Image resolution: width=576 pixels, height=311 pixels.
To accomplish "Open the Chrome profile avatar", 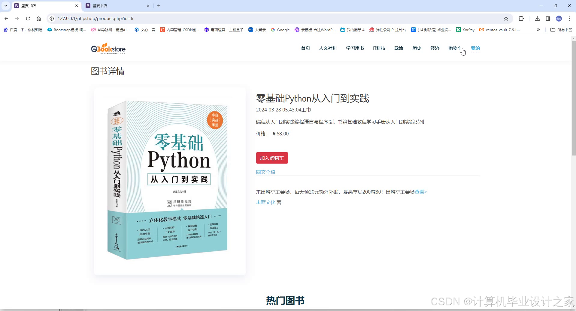I will click(x=559, y=19).
